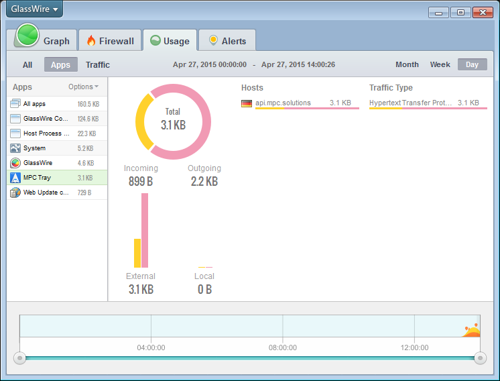The image size is (500, 381).
Task: Click the Web Update app icon
Action: (x=15, y=193)
